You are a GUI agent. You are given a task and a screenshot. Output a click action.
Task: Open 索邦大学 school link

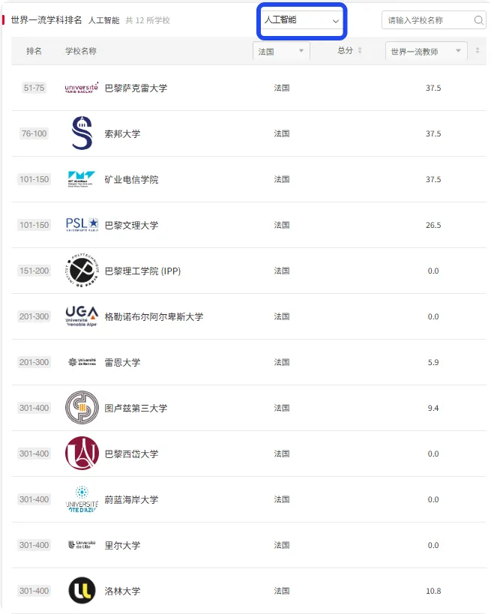(x=122, y=134)
